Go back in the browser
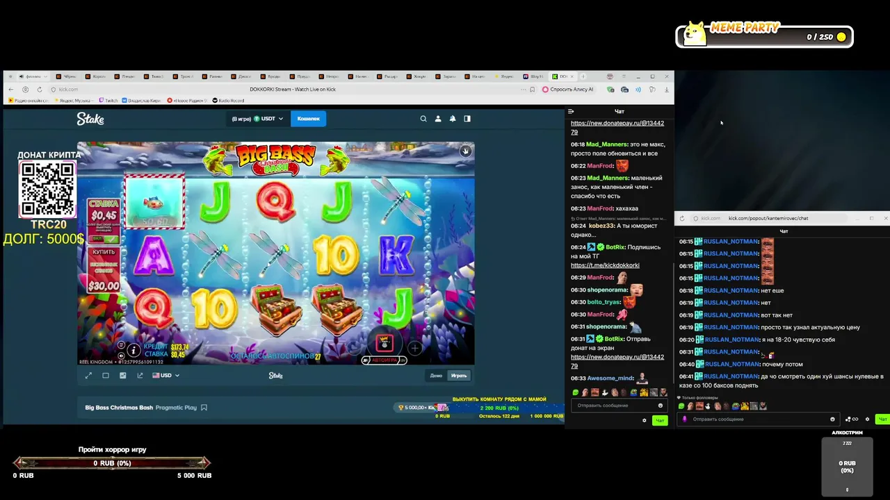 pyautogui.click(x=11, y=90)
